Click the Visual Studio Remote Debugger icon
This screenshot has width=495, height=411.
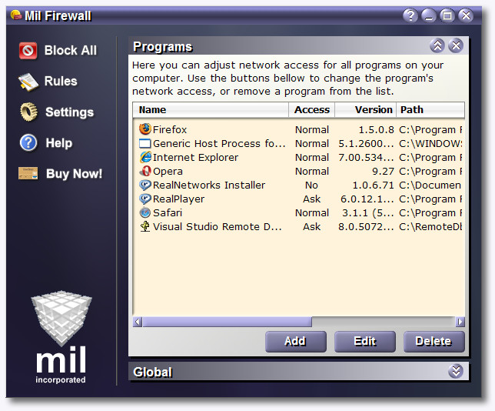coord(145,226)
